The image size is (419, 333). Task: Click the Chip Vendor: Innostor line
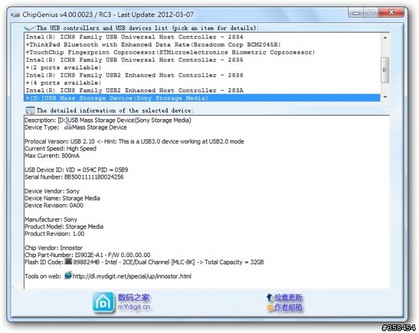54,248
